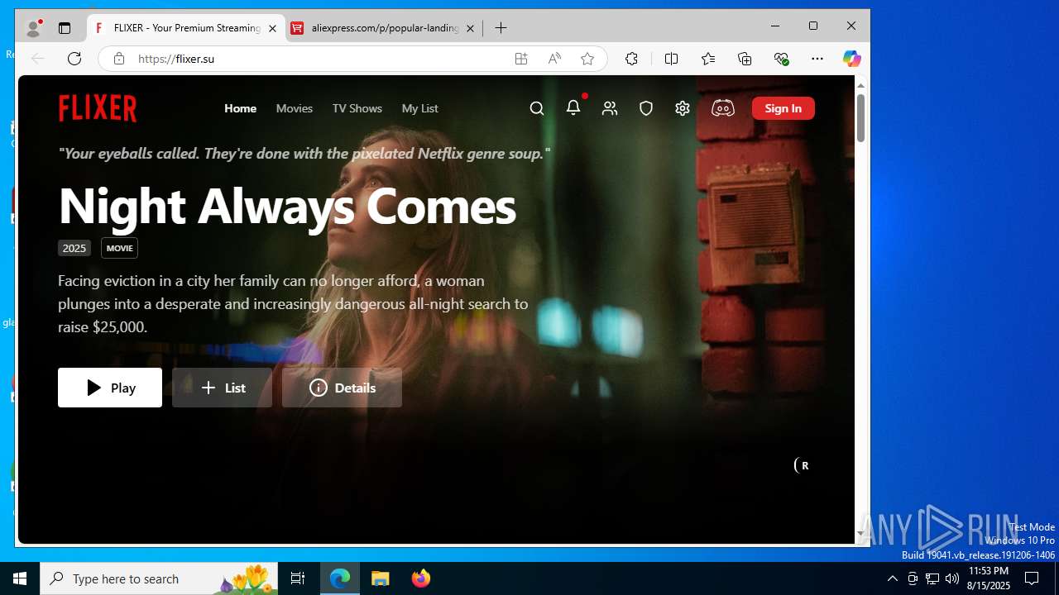1059x595 pixels.
Task: Open a new tab in Edge
Action: 501,28
